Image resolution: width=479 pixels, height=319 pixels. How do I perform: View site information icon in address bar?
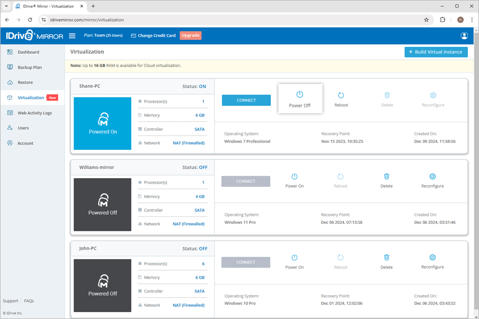44,20
